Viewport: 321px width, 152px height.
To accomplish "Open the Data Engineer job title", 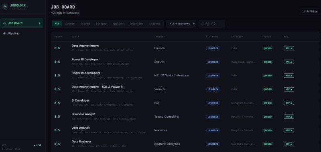I will 81,141.
